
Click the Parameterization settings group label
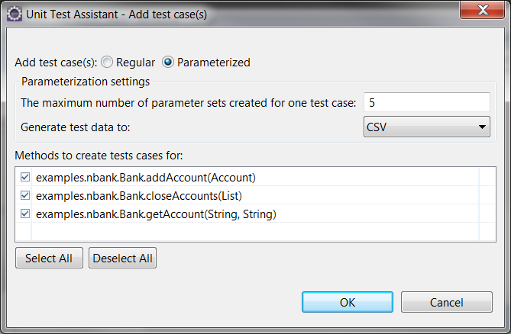86,82
